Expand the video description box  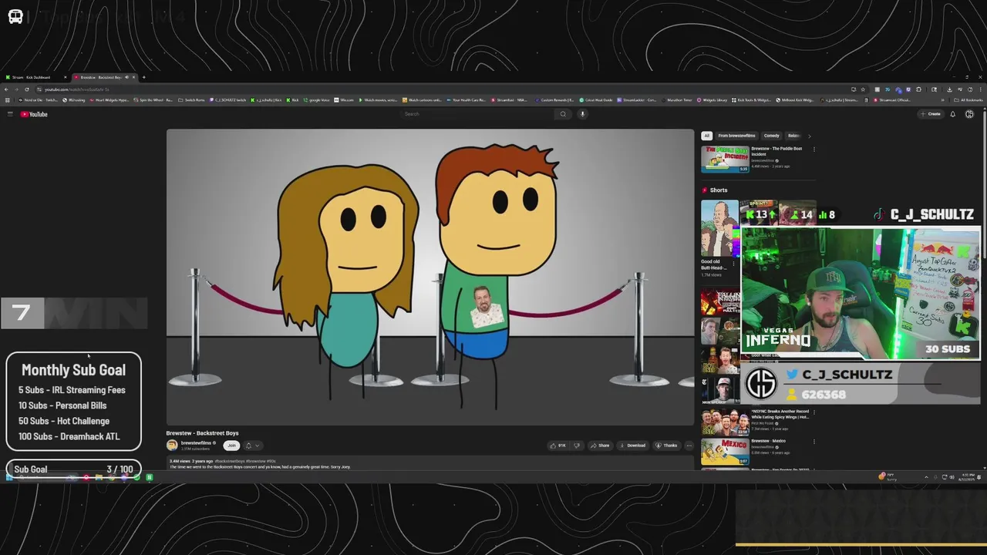429,463
